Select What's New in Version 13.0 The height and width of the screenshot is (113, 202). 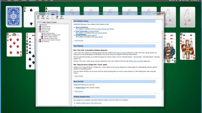coord(52,35)
